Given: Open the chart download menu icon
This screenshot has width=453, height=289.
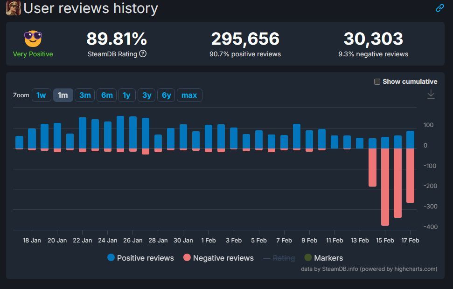Looking at the screenshot, I should click(431, 94).
